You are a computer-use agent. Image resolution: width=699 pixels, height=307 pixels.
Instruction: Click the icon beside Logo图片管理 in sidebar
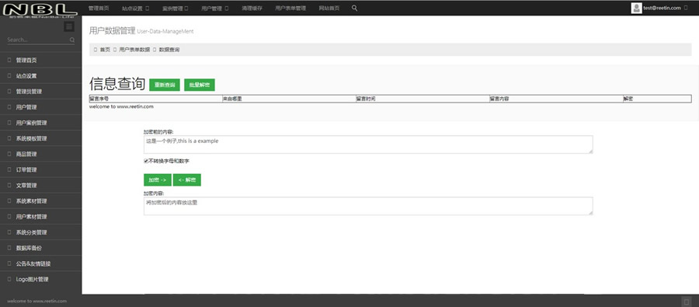[x=9, y=279]
